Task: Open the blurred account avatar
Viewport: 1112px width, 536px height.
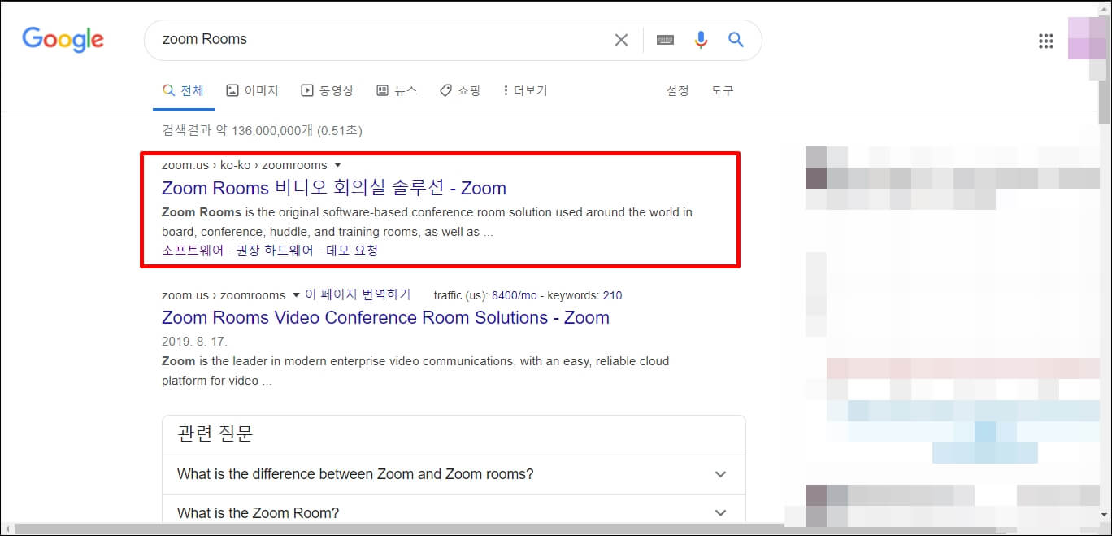Action: tap(1088, 37)
